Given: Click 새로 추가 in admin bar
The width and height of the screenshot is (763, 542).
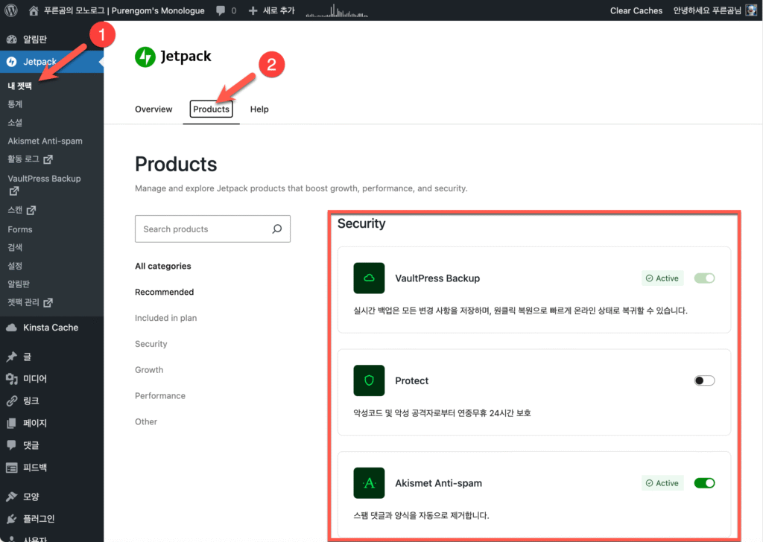Looking at the screenshot, I should (279, 10).
